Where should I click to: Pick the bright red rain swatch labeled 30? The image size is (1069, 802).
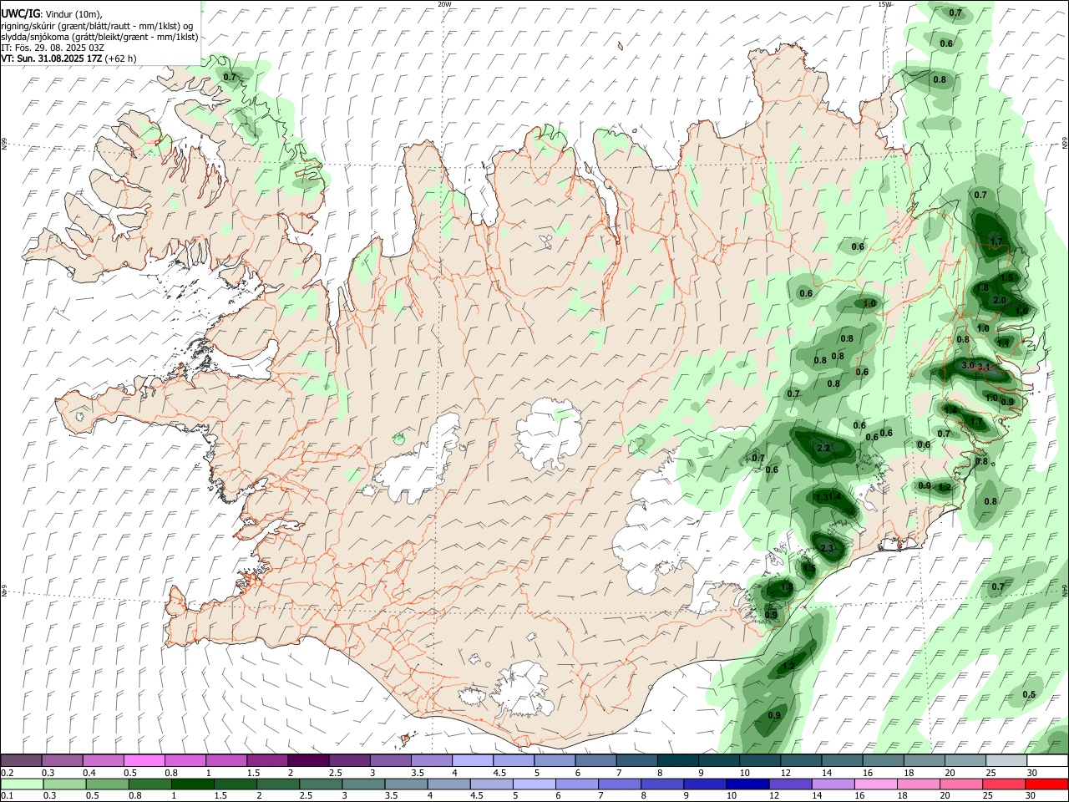tap(1047, 784)
